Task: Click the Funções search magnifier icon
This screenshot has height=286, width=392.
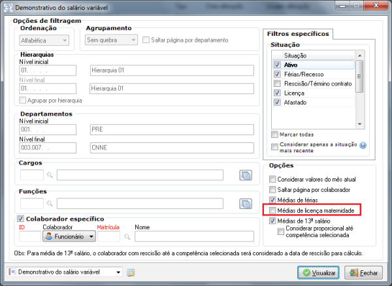Action: [x=50, y=204]
